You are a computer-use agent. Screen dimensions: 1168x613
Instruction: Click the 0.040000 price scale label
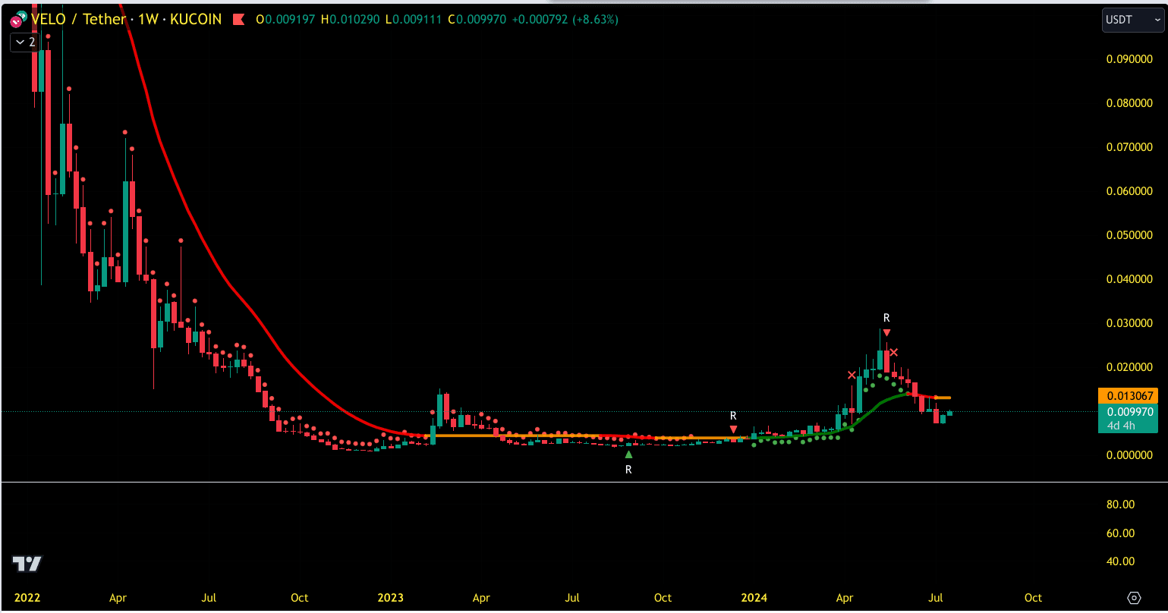[1130, 279]
